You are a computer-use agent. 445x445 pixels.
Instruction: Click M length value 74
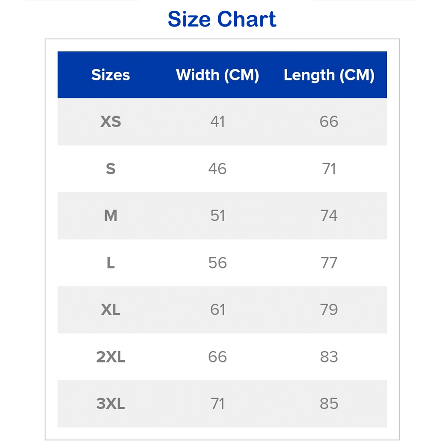point(329,216)
